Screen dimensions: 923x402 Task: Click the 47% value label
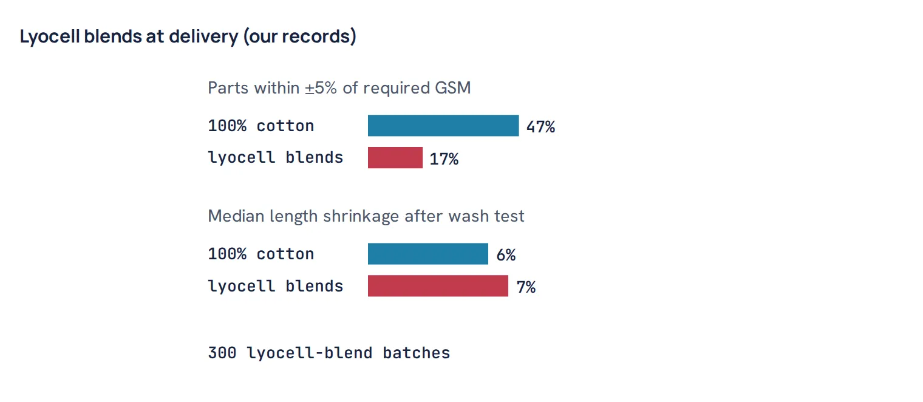[540, 128]
